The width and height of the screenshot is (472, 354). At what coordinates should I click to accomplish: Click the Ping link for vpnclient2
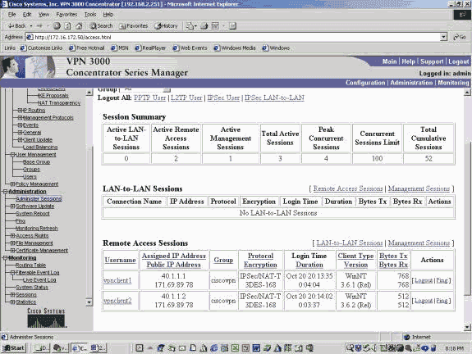pos(442,301)
